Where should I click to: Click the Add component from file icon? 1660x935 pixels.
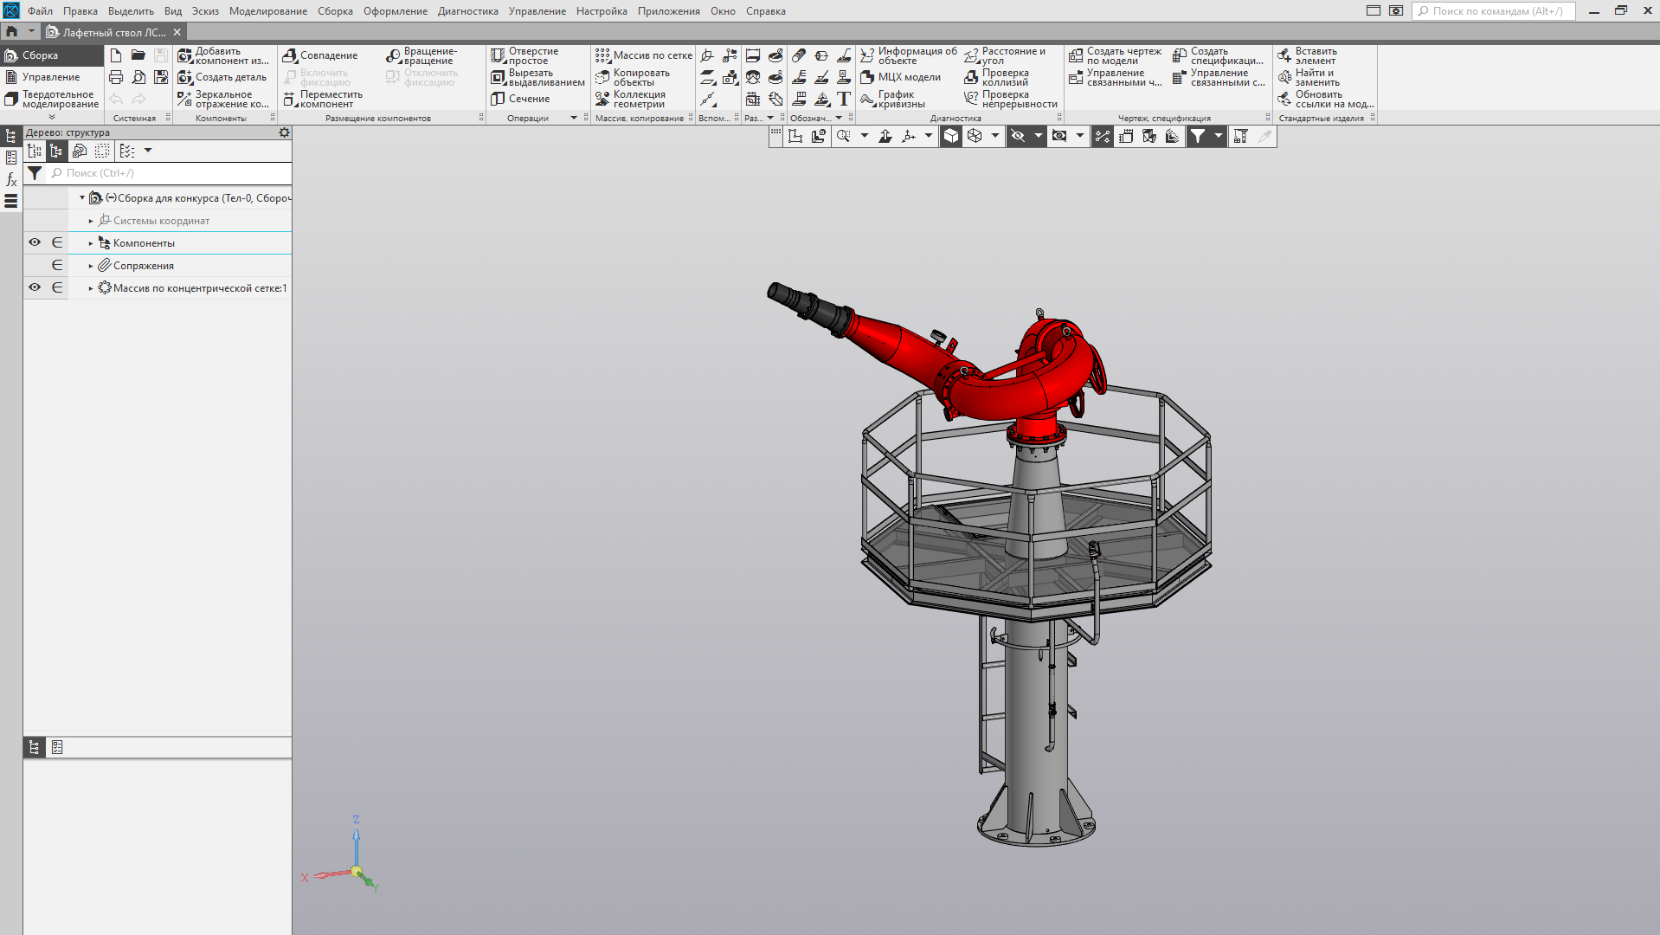pos(185,56)
